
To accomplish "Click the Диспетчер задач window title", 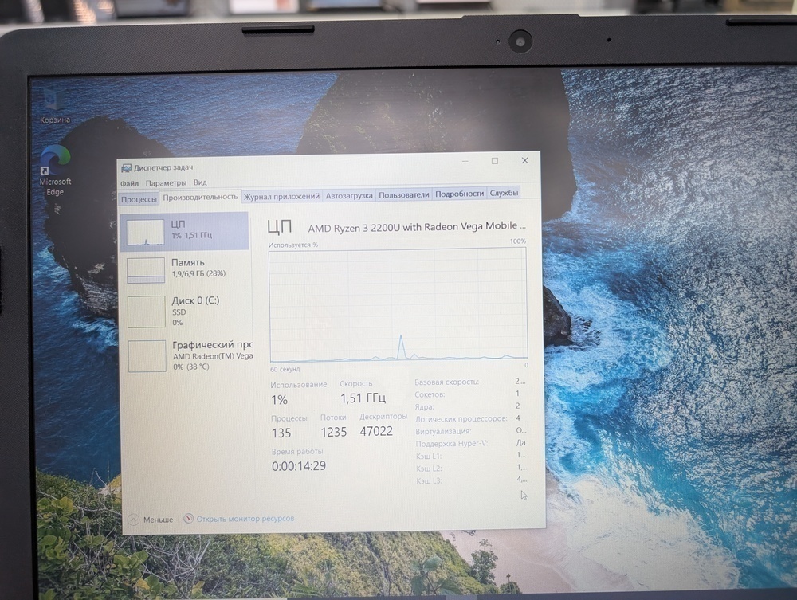I will (x=163, y=167).
